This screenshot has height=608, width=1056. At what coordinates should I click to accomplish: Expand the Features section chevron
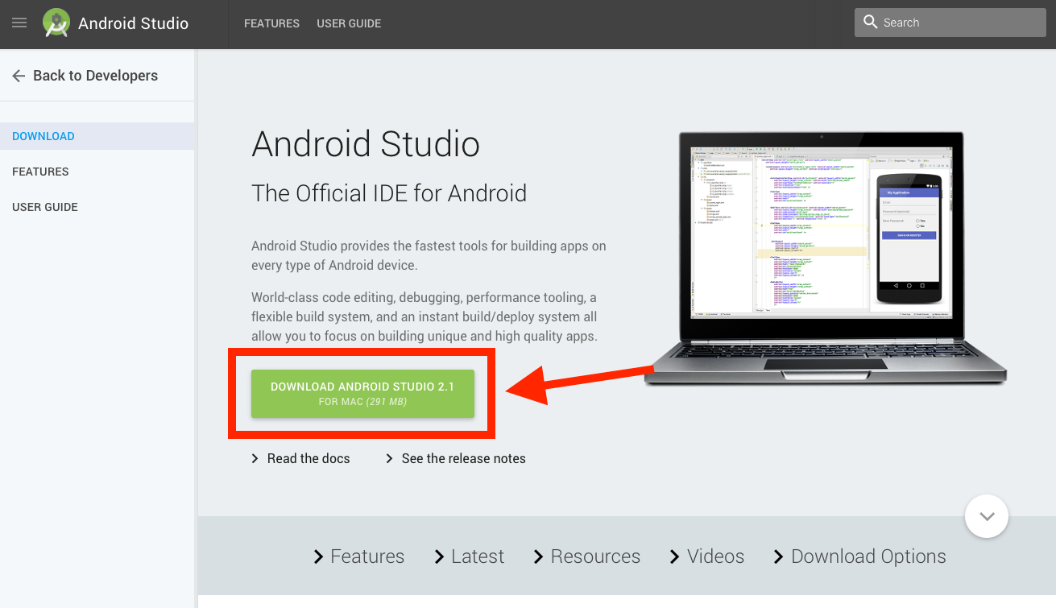(318, 556)
